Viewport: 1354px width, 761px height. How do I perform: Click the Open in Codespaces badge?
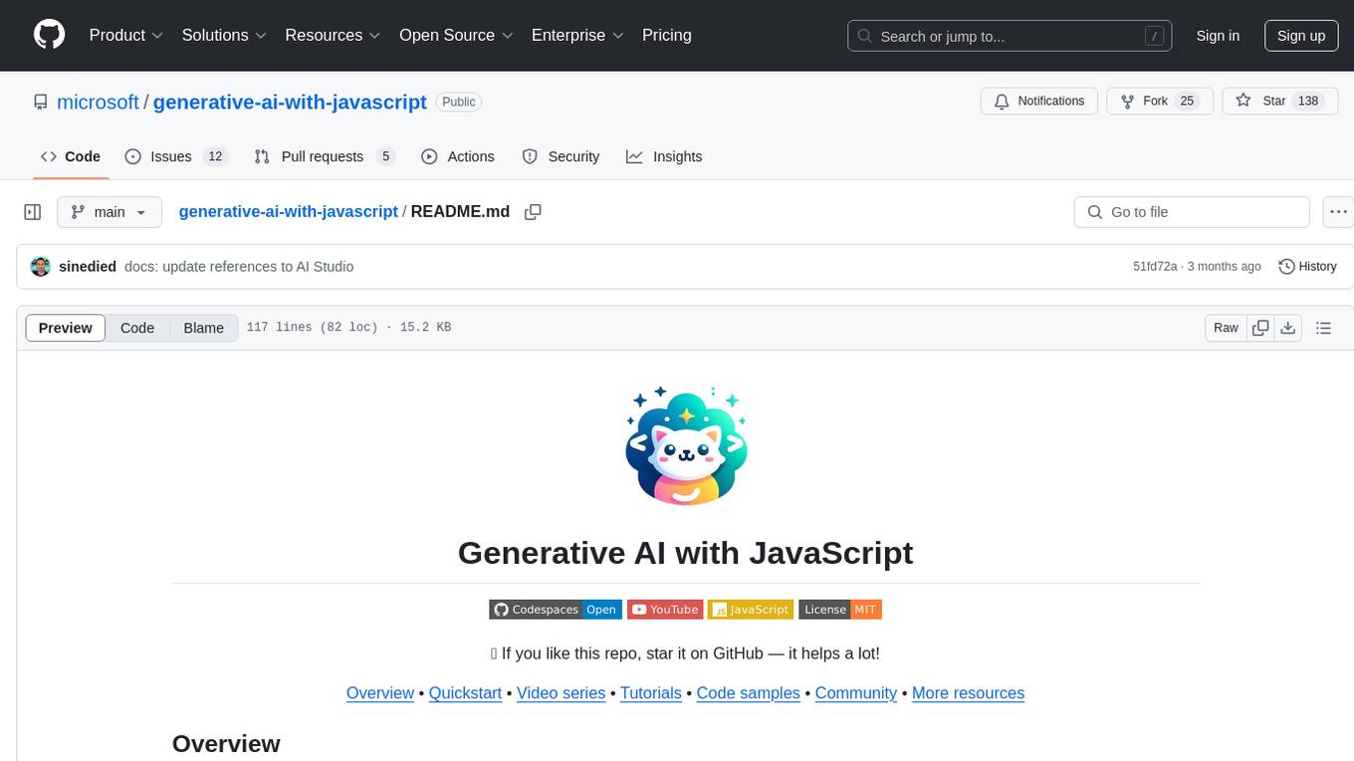556,610
